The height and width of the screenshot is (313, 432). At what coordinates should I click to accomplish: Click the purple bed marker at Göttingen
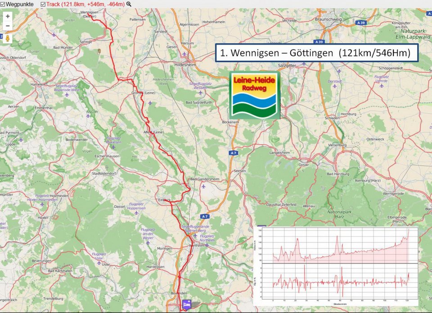pos(186,305)
